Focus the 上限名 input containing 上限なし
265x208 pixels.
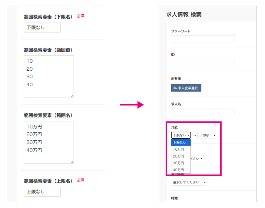pos(42,192)
